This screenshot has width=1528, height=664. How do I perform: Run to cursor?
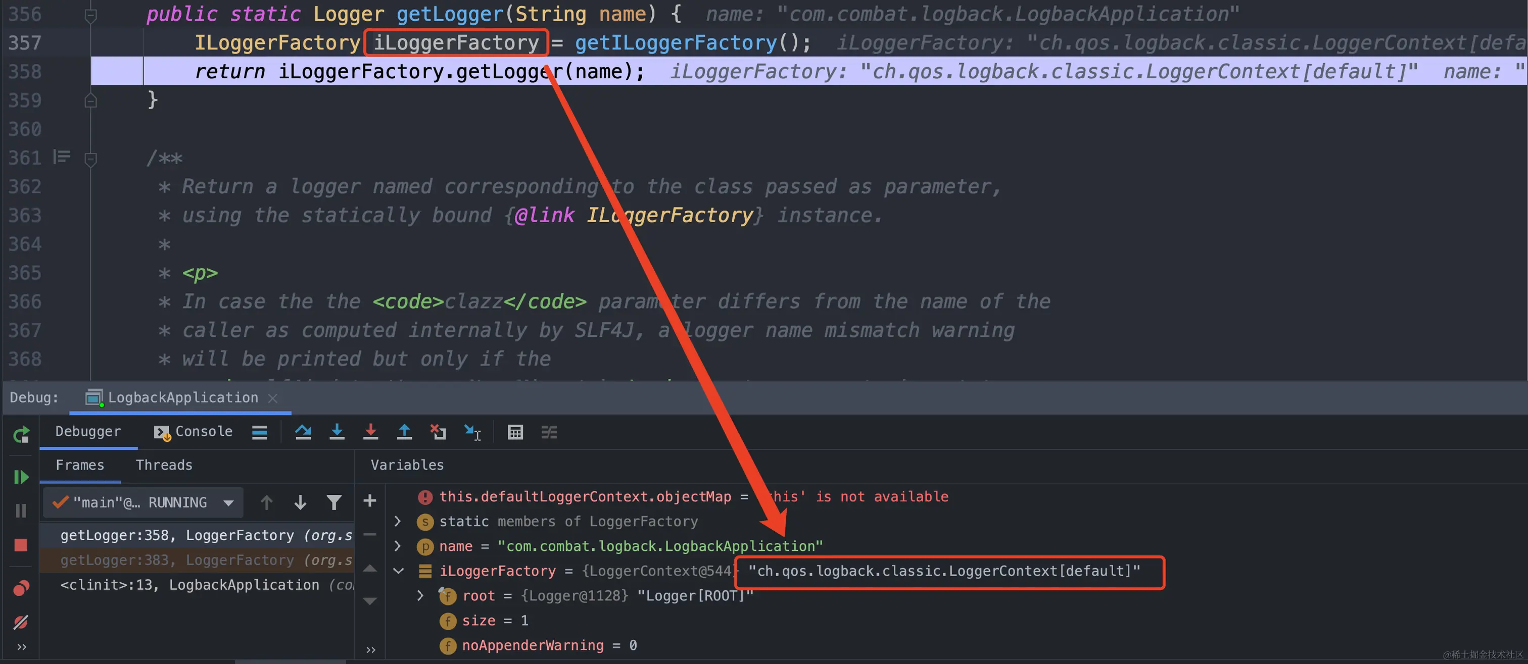[473, 432]
